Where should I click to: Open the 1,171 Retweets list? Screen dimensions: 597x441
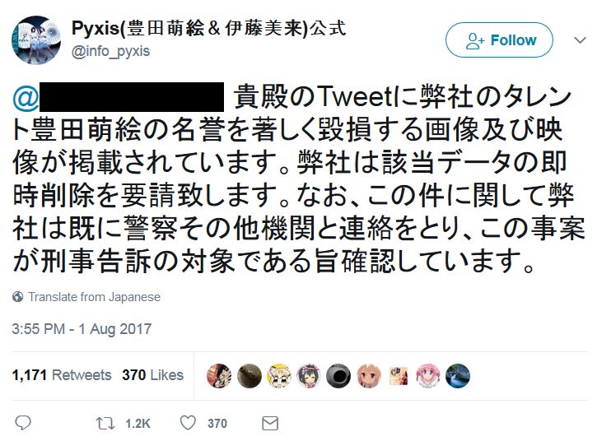click(62, 375)
